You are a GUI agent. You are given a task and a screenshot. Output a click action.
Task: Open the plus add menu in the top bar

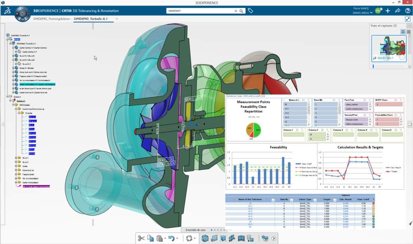388,11
